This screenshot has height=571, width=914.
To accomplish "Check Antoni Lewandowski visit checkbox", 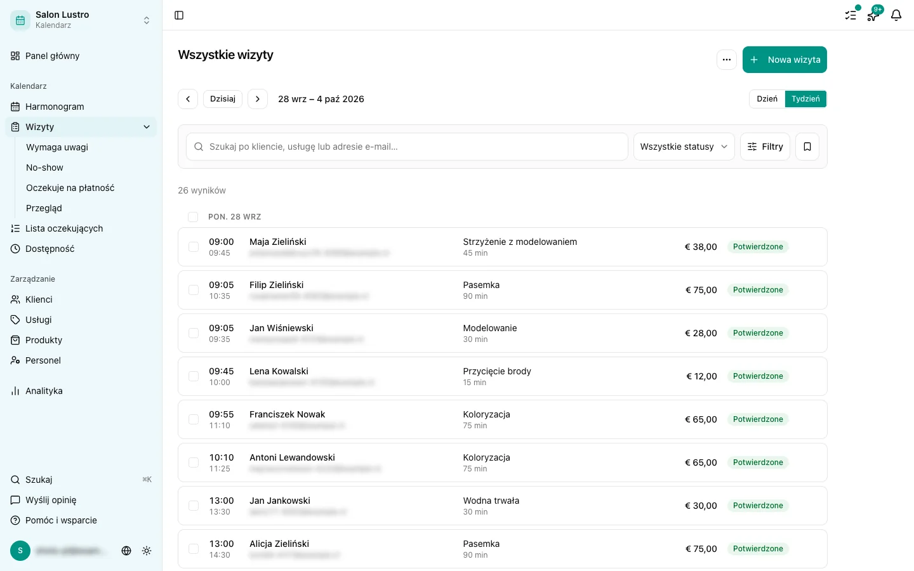I will pyautogui.click(x=194, y=463).
